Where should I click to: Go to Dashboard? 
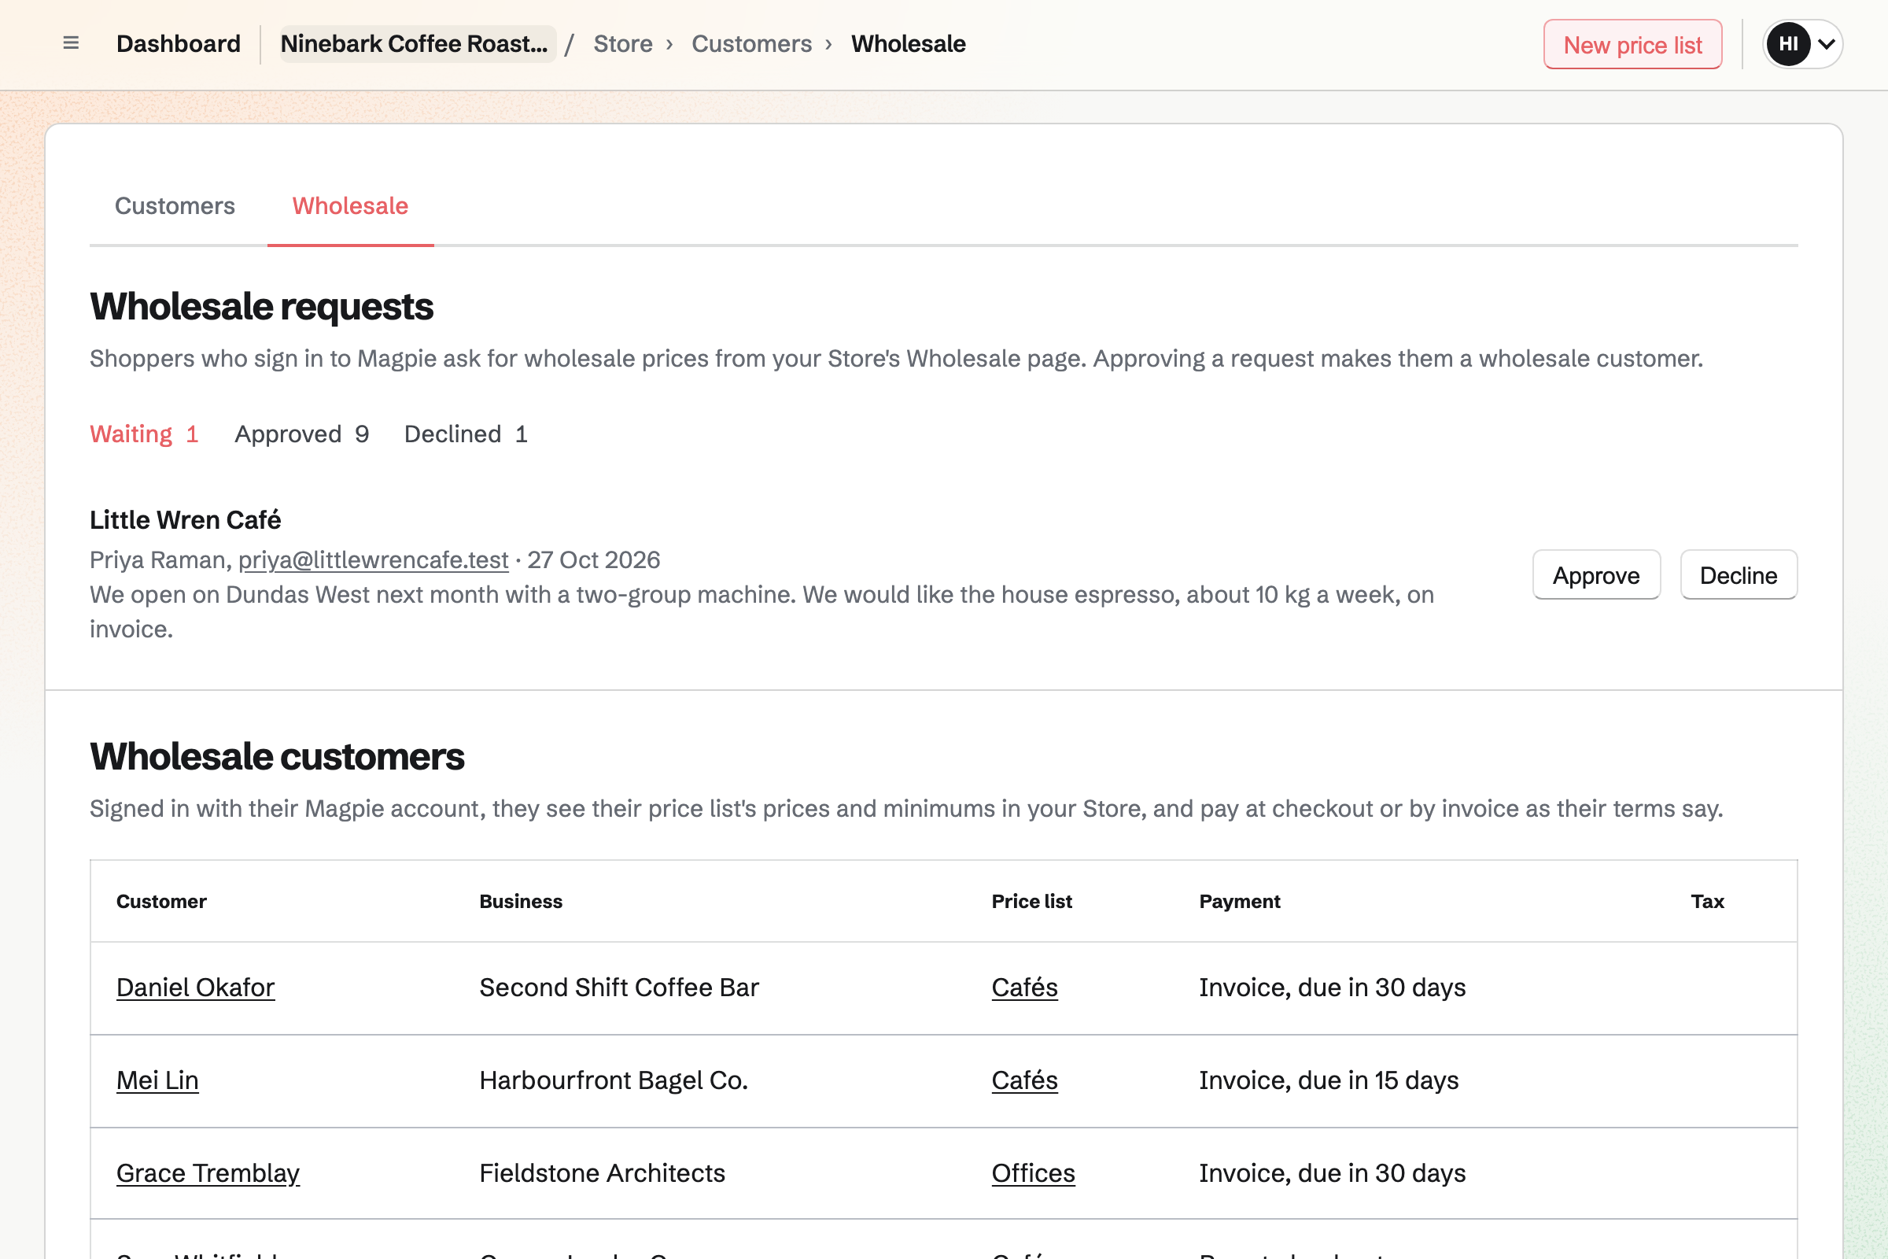tap(179, 43)
